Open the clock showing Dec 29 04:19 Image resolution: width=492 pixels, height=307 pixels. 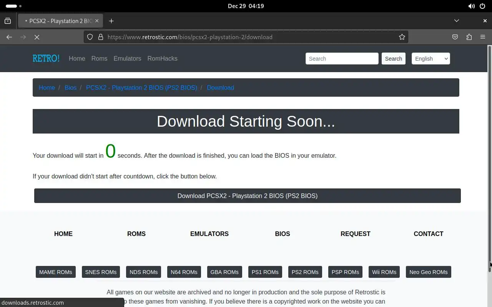pyautogui.click(x=246, y=6)
